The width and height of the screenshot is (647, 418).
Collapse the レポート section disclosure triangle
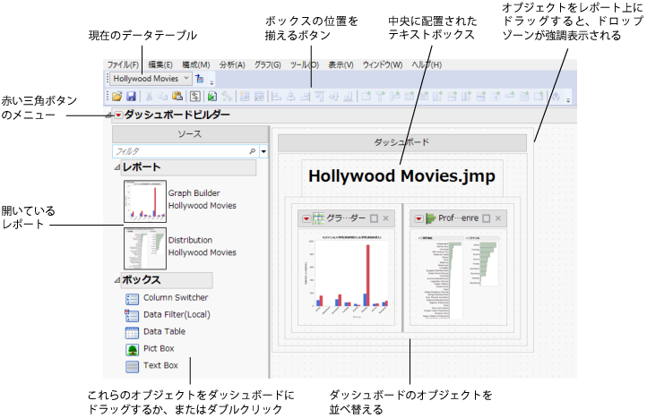[x=116, y=168]
